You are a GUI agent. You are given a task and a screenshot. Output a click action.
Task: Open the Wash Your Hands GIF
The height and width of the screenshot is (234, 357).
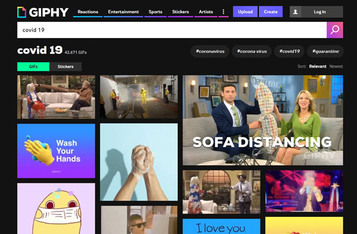point(57,151)
